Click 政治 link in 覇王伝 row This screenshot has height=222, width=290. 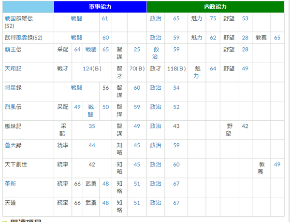[156, 53]
